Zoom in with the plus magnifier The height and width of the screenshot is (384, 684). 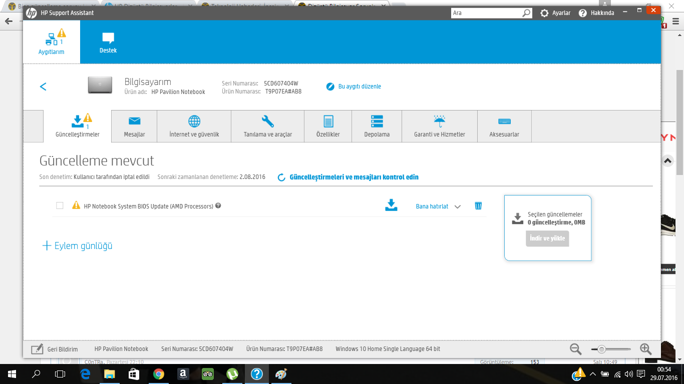(645, 349)
